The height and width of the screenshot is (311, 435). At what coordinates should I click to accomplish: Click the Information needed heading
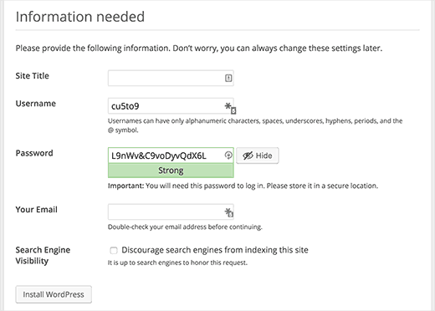(x=80, y=17)
